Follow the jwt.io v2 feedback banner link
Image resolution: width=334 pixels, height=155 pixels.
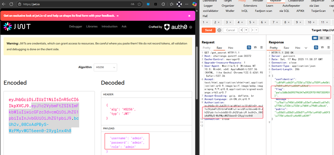point(61,16)
